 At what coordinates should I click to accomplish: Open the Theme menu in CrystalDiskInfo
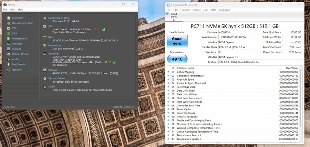point(197,10)
